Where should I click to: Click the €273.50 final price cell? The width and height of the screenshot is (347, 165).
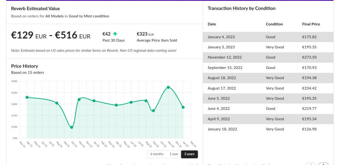coord(310,57)
